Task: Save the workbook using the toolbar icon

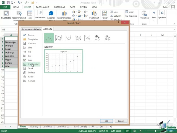Action: click(8, 2)
